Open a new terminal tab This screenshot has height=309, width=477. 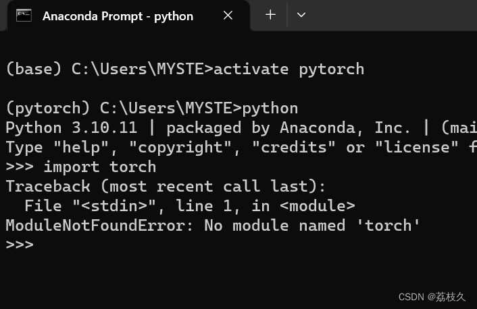pyautogui.click(x=270, y=15)
